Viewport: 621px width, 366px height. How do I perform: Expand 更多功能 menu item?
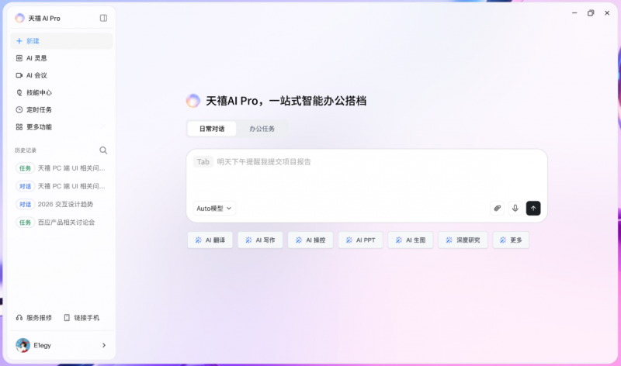point(61,127)
